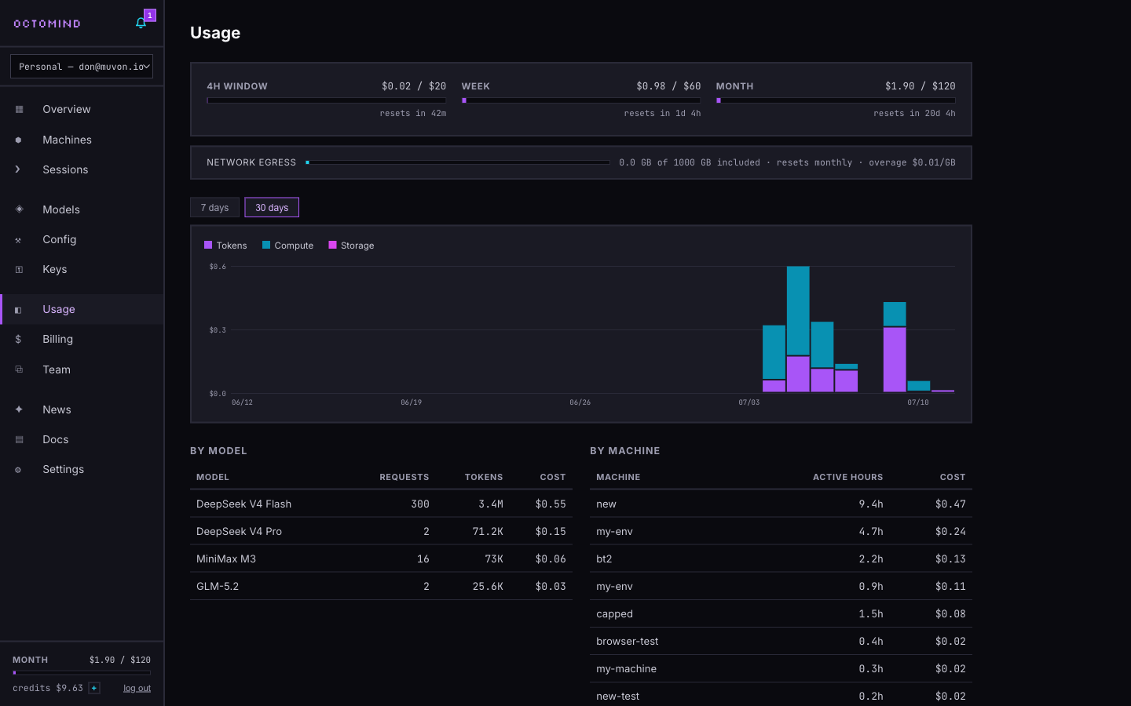The height and width of the screenshot is (706, 1131).
Task: Open Keys page
Action: [x=82, y=269]
